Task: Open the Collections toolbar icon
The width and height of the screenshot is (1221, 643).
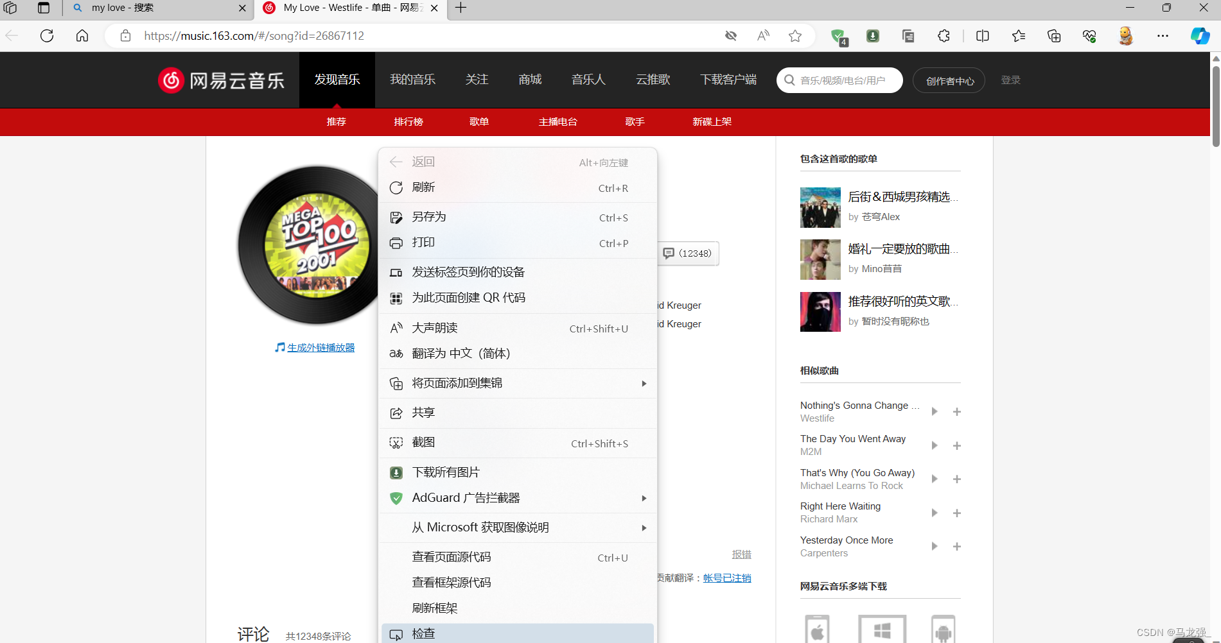Action: click(1054, 35)
